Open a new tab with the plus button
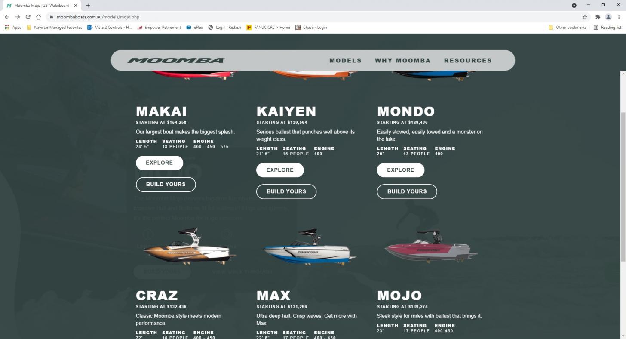 point(88,6)
